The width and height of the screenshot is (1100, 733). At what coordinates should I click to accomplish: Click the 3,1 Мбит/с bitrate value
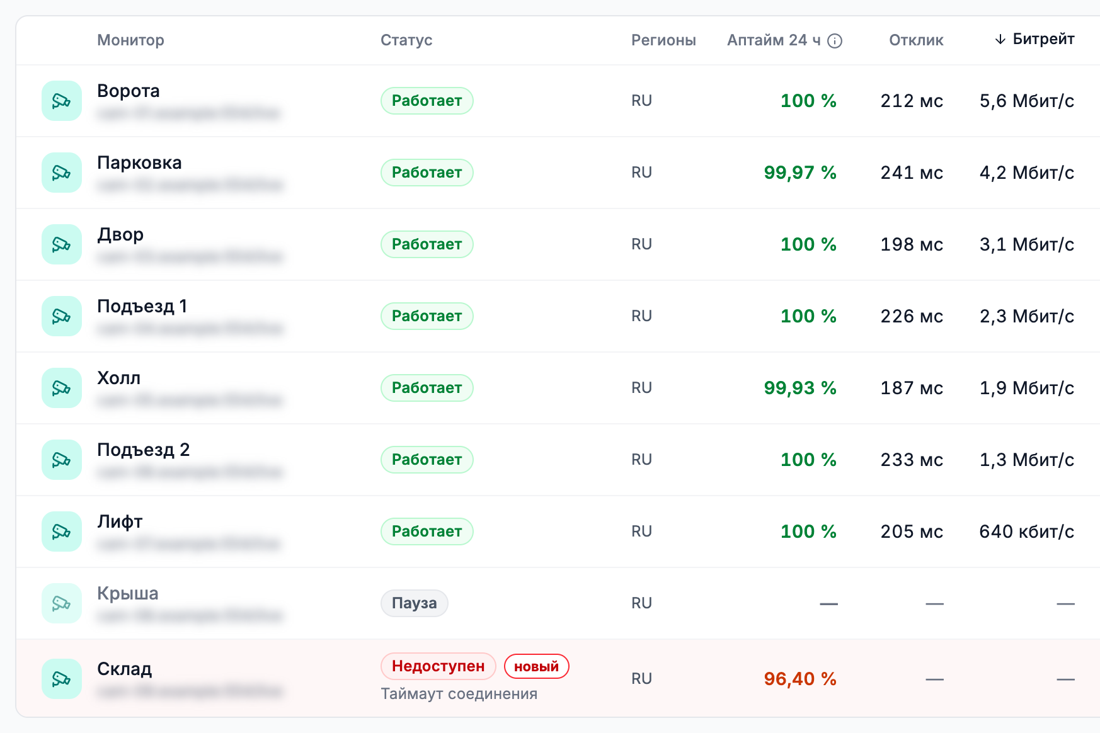pos(1027,244)
